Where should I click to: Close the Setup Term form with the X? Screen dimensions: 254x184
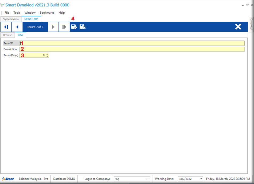[238, 27]
